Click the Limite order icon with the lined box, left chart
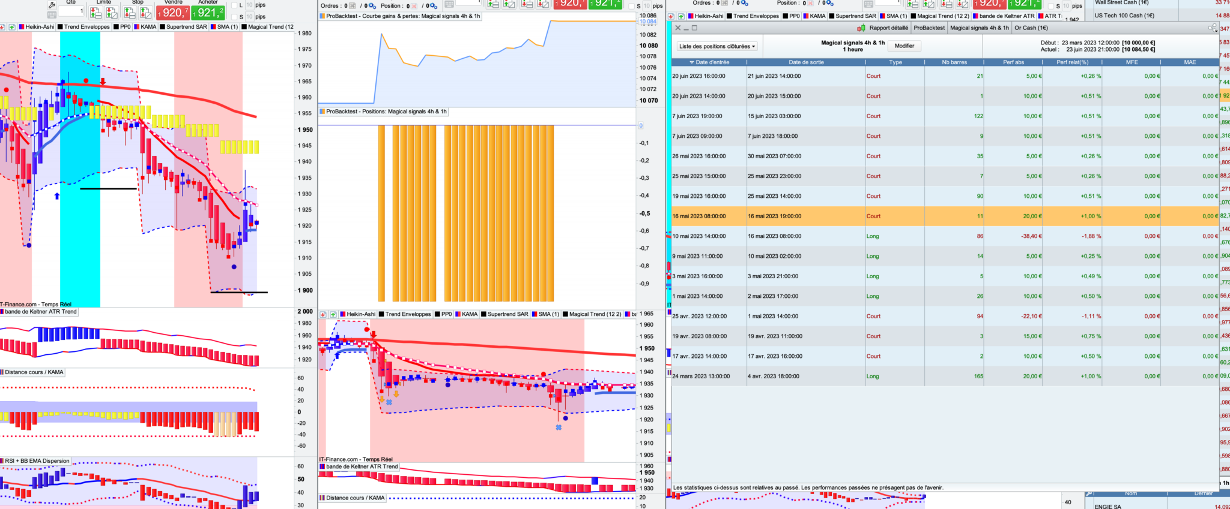 coord(95,13)
